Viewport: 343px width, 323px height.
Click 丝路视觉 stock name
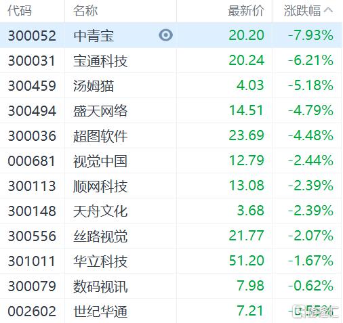click(x=100, y=236)
